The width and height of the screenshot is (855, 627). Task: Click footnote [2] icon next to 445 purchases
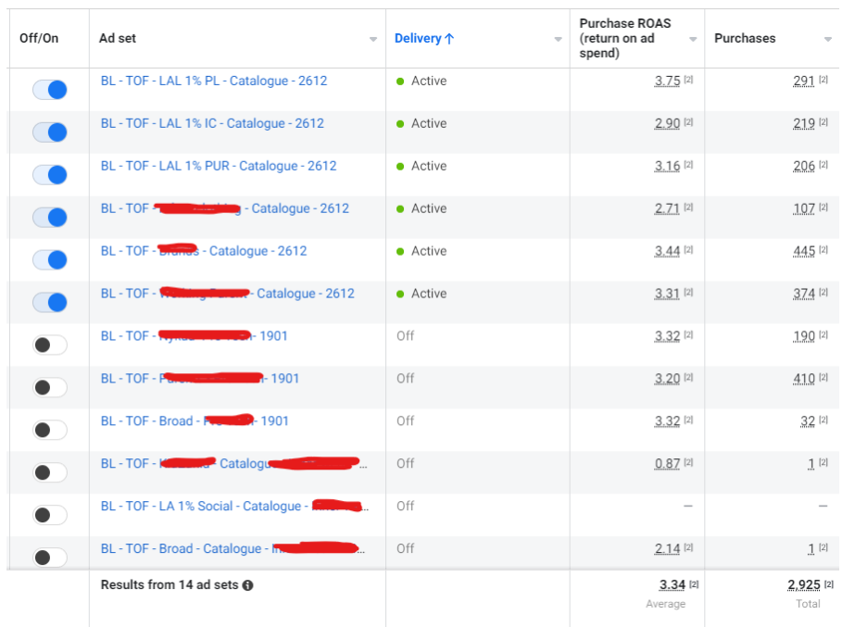pyautogui.click(x=824, y=251)
